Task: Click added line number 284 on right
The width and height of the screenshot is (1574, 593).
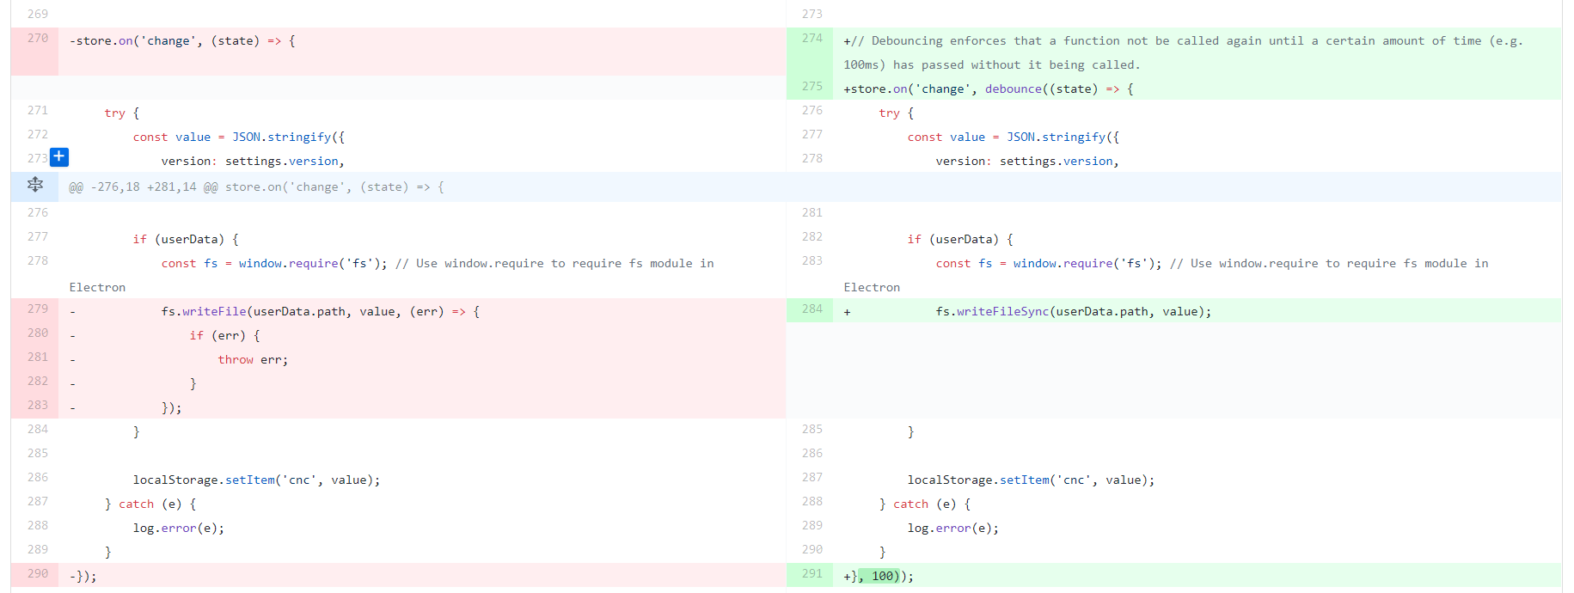Action: (x=811, y=309)
